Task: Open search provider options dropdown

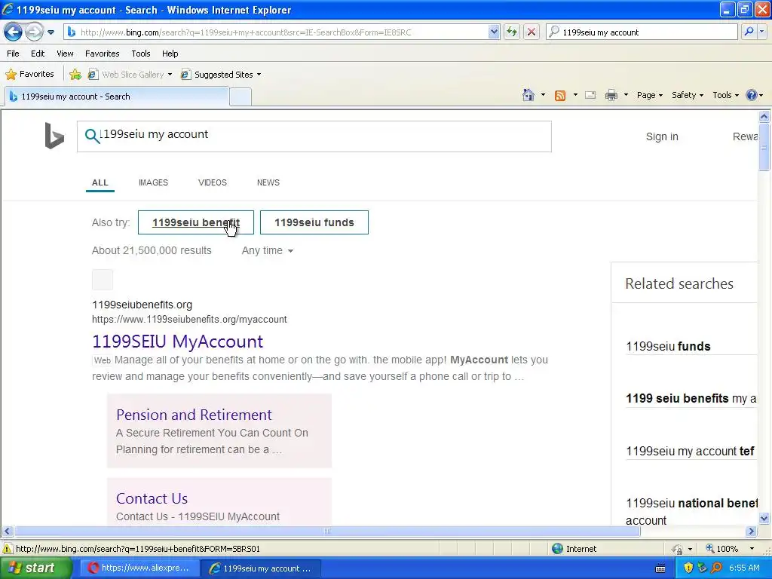Action: point(761,32)
